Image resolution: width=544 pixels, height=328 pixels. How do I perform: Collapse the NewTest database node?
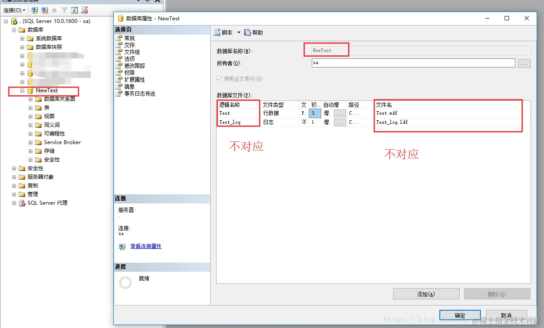[x=22, y=90]
